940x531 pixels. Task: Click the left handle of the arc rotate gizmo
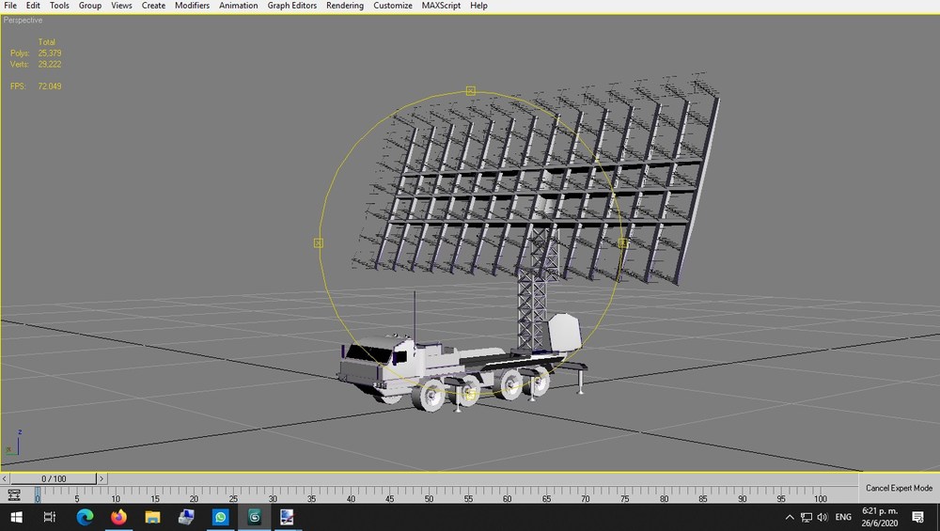[319, 242]
